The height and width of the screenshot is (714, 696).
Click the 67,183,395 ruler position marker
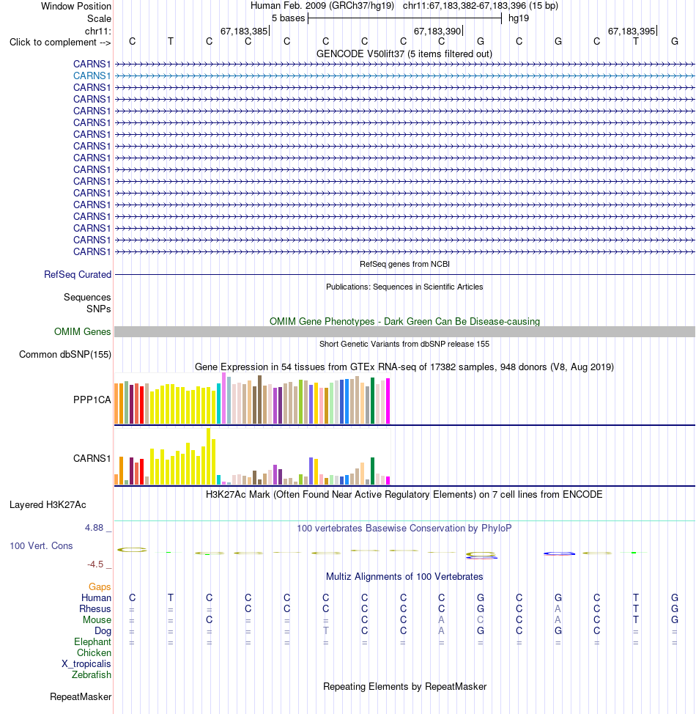[x=632, y=31]
